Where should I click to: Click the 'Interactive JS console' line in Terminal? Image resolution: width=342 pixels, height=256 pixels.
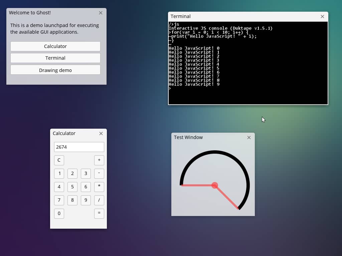220,28
